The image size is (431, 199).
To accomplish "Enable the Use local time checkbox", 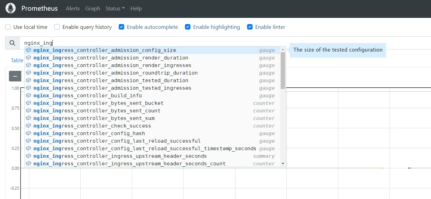I will 8,27.
